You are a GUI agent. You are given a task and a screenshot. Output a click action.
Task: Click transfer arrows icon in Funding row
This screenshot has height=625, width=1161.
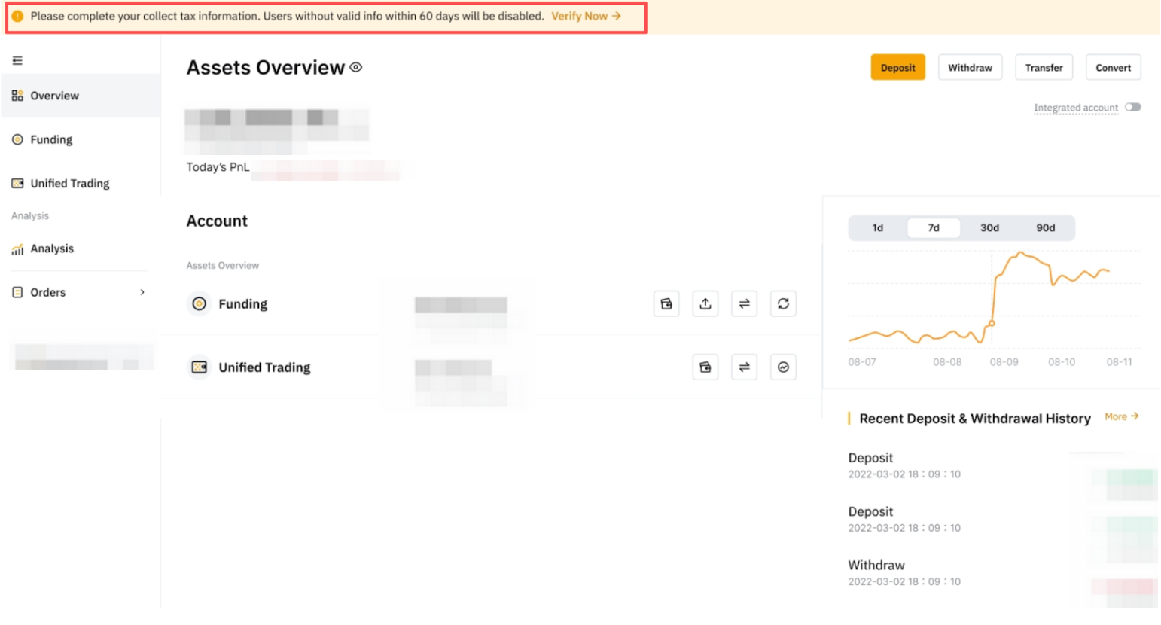[x=744, y=304]
